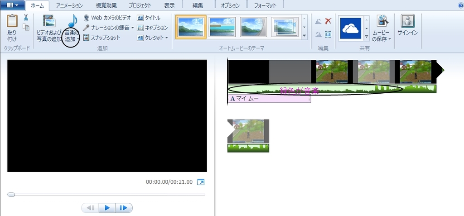Select the マイ ムー title clip on timeline

pos(269,98)
